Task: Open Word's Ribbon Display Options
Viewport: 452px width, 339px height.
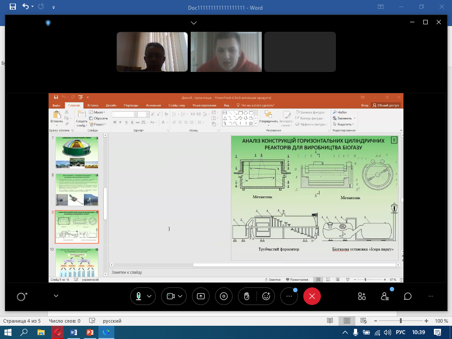Action: [x=381, y=7]
